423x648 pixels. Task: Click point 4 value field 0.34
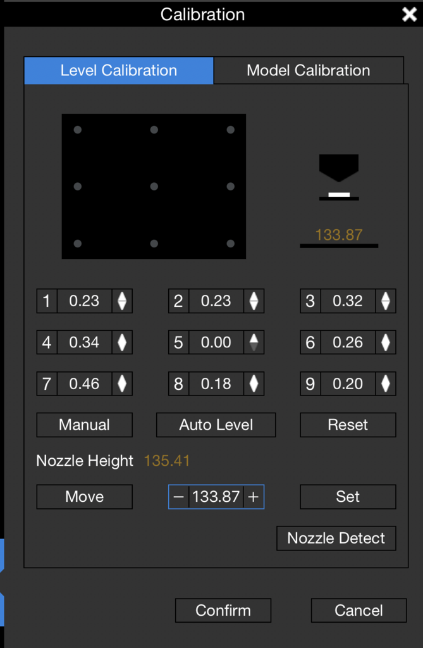pyautogui.click(x=84, y=342)
